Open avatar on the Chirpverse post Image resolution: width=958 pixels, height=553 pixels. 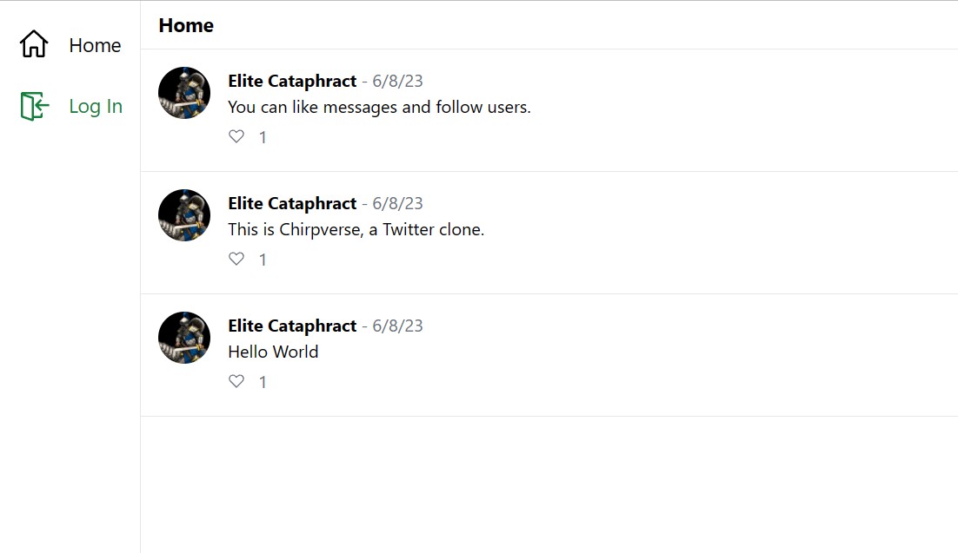pyautogui.click(x=184, y=215)
